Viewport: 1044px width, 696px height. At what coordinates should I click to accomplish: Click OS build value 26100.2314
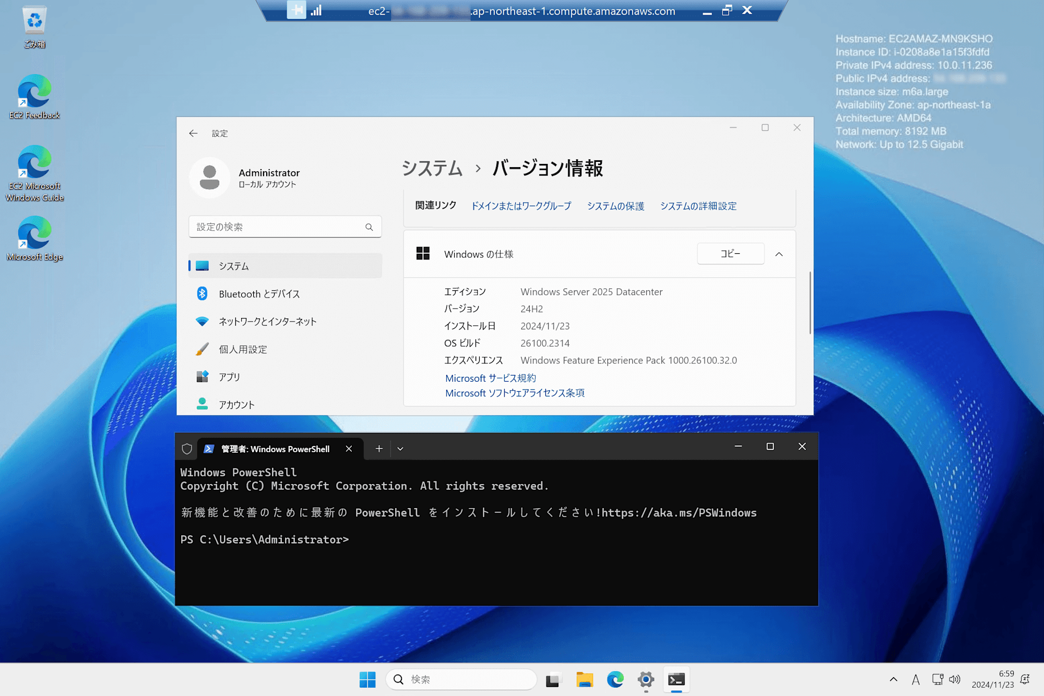(x=545, y=343)
